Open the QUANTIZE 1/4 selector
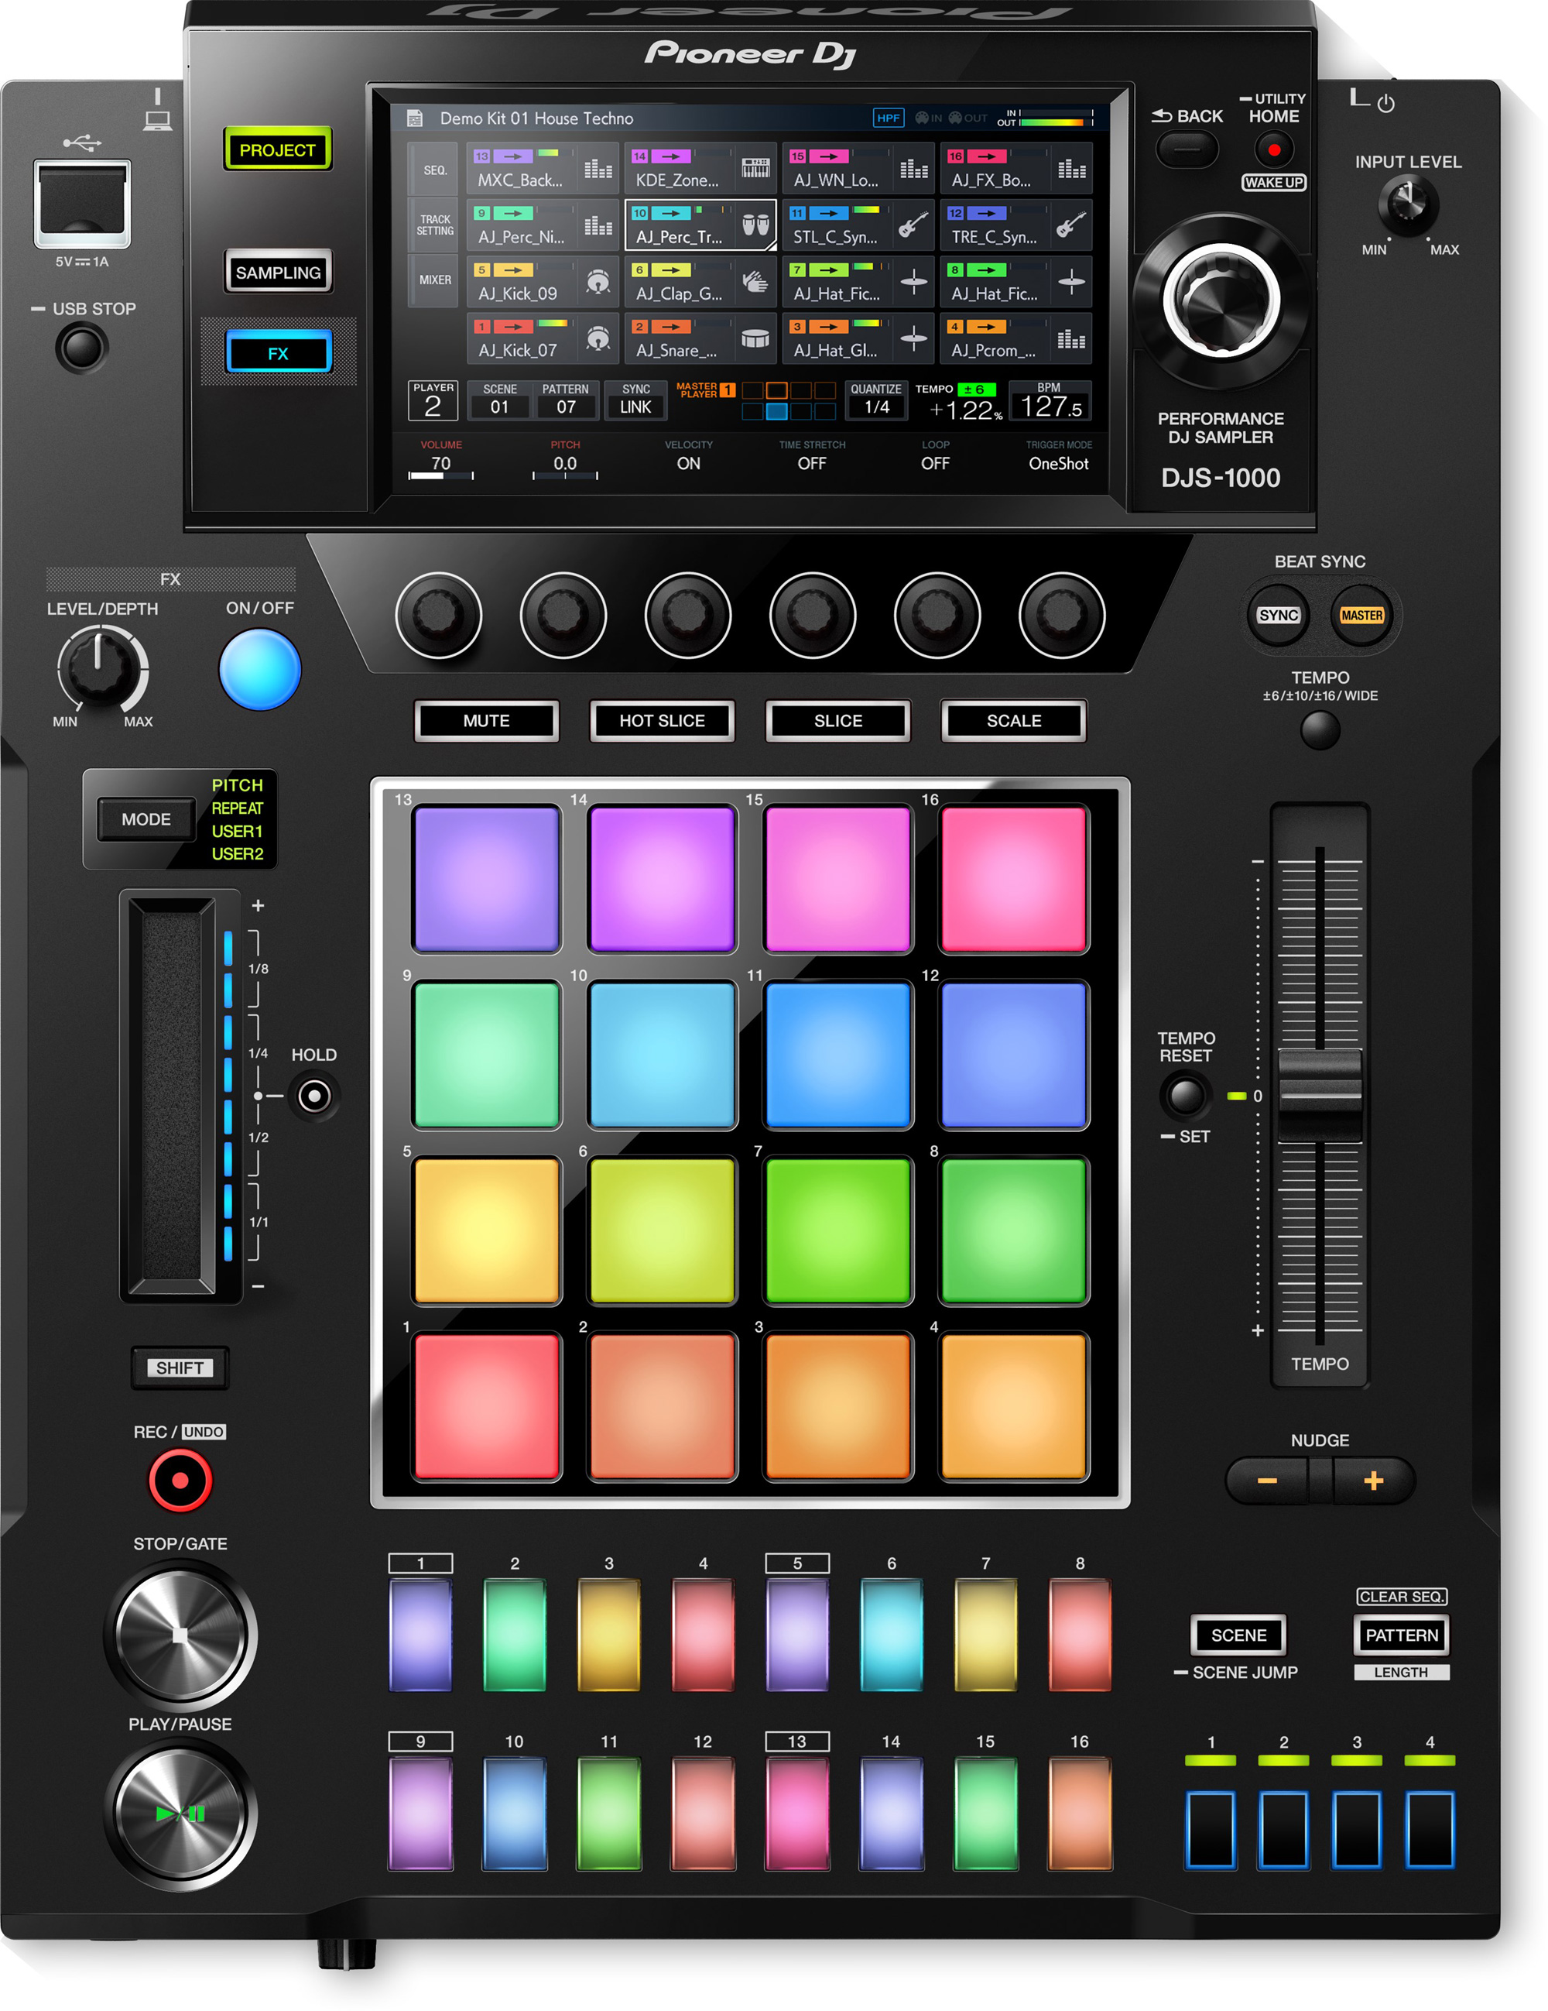 875,400
